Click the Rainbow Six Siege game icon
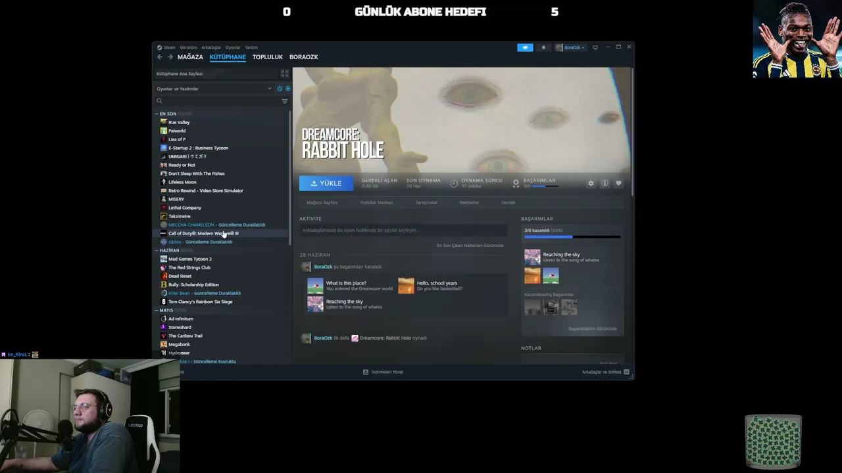Viewport: 842px width, 473px height. coord(164,302)
